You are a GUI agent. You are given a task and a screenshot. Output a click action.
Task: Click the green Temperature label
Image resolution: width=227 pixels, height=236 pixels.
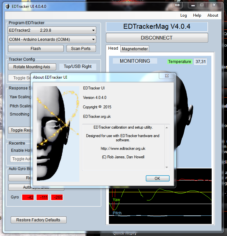coord(180,62)
